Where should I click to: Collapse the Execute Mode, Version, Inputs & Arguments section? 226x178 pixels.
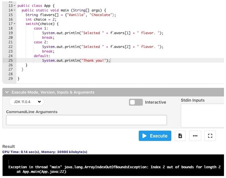(7, 92)
